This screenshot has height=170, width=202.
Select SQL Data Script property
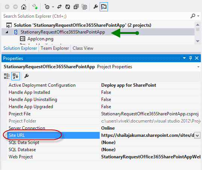[x=53, y=142]
